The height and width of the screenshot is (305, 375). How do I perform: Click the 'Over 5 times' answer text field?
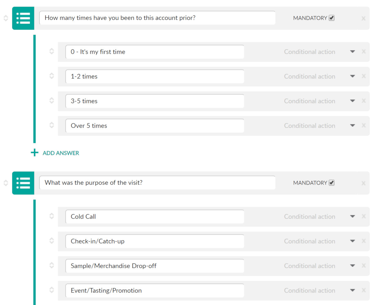(x=155, y=126)
